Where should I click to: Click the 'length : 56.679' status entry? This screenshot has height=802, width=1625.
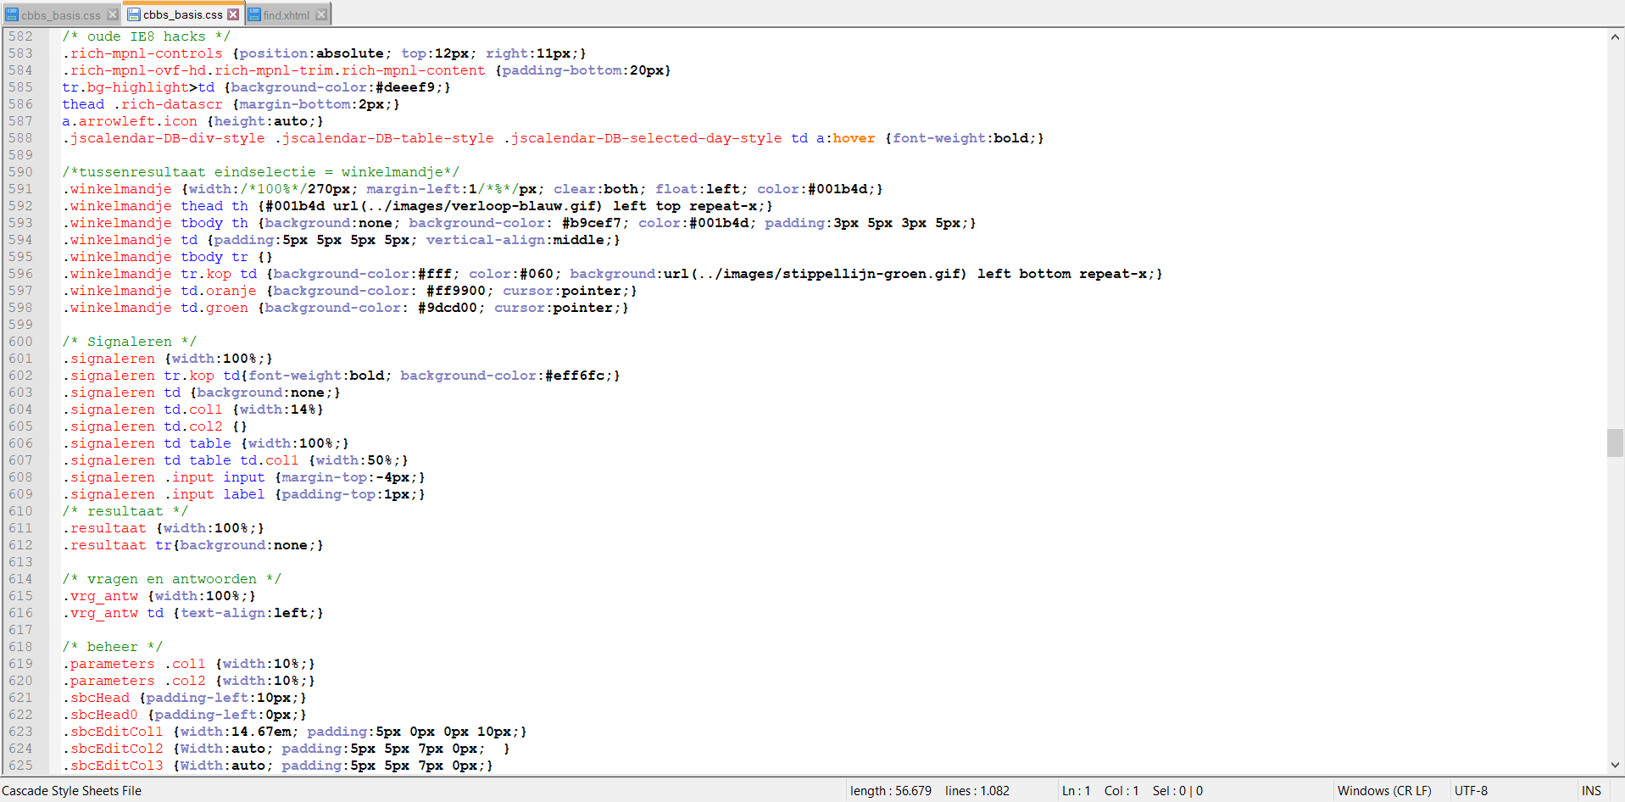[890, 791]
